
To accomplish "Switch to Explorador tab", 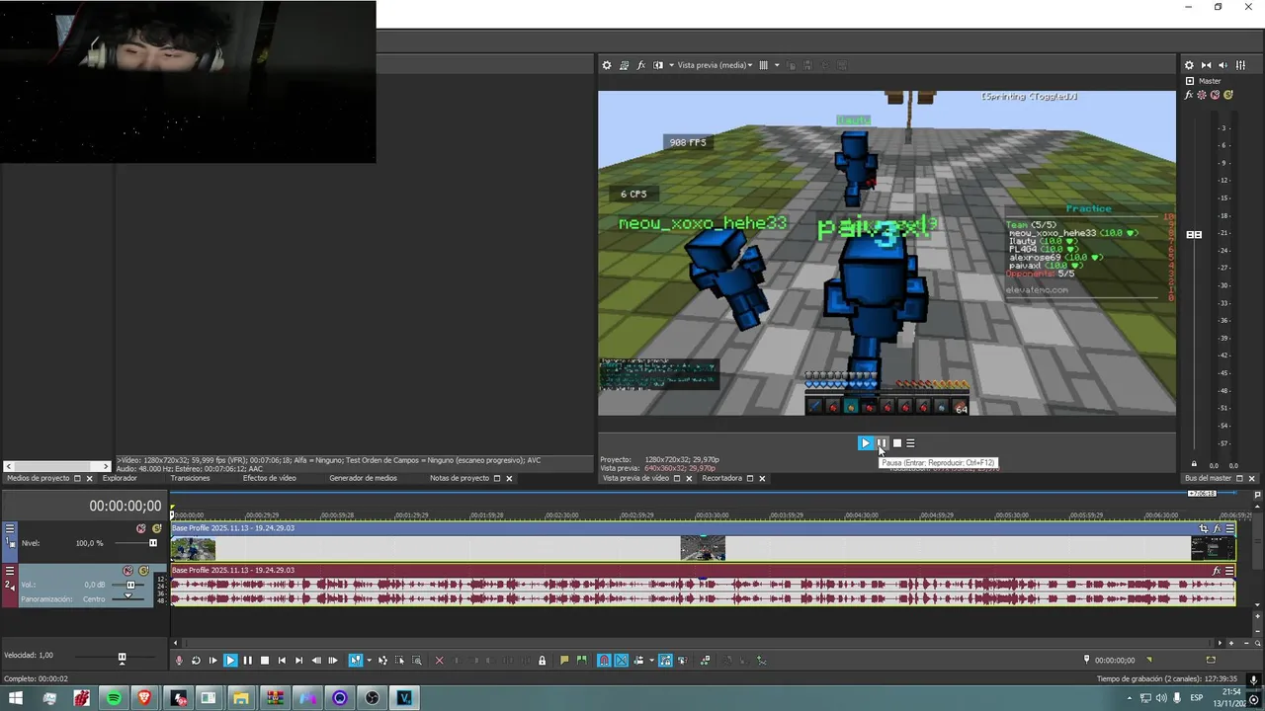I will 120,478.
